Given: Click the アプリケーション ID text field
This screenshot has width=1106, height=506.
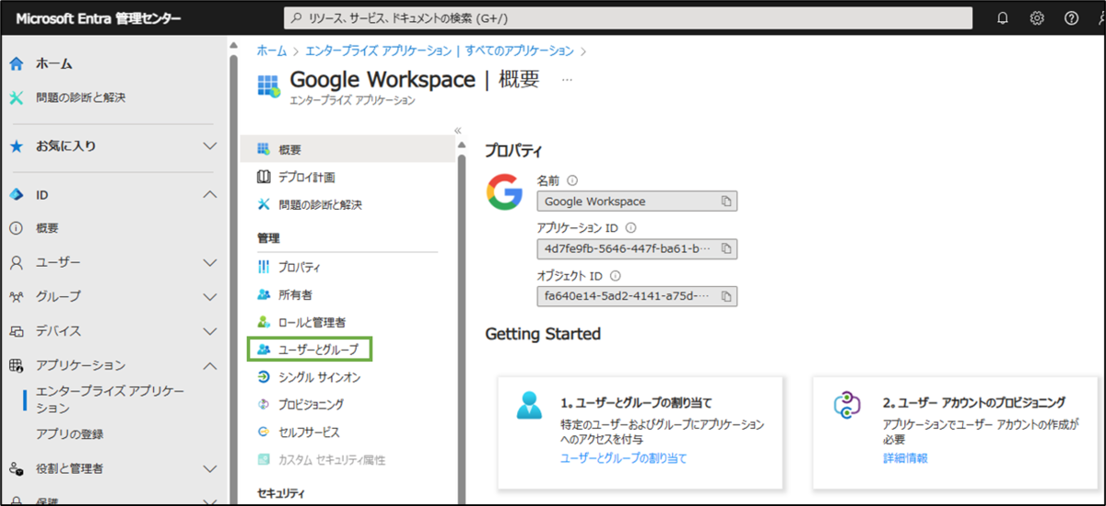Looking at the screenshot, I should tap(637, 248).
